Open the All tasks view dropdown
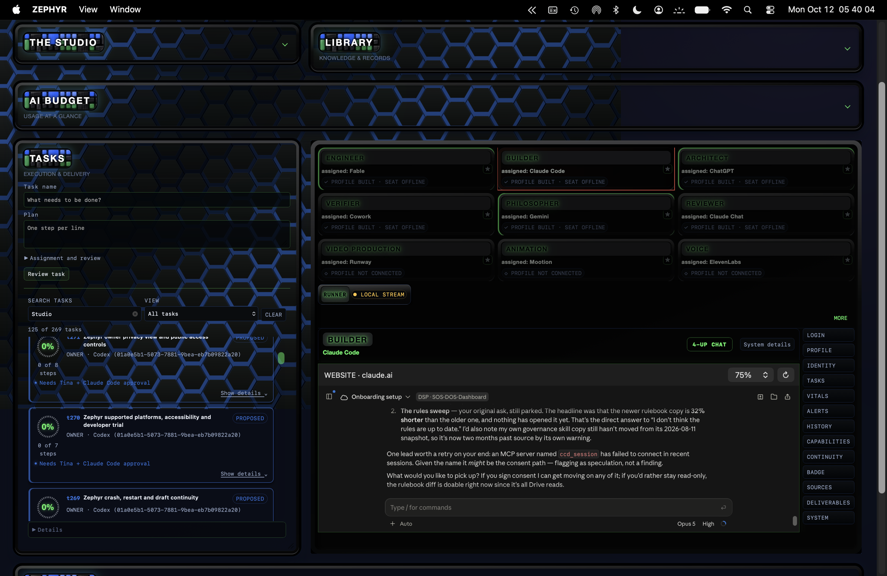The height and width of the screenshot is (576, 887). (x=202, y=314)
